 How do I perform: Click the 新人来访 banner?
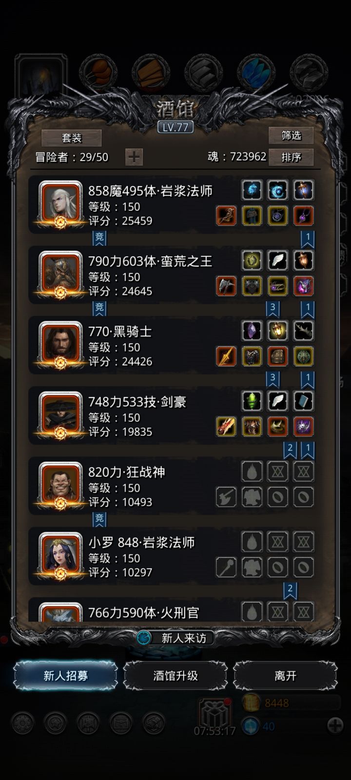pos(175,638)
